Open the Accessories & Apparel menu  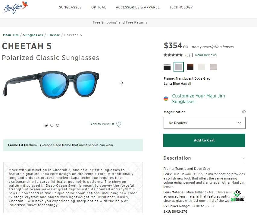(x=138, y=7)
